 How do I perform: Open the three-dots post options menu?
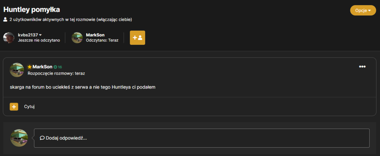point(362,67)
